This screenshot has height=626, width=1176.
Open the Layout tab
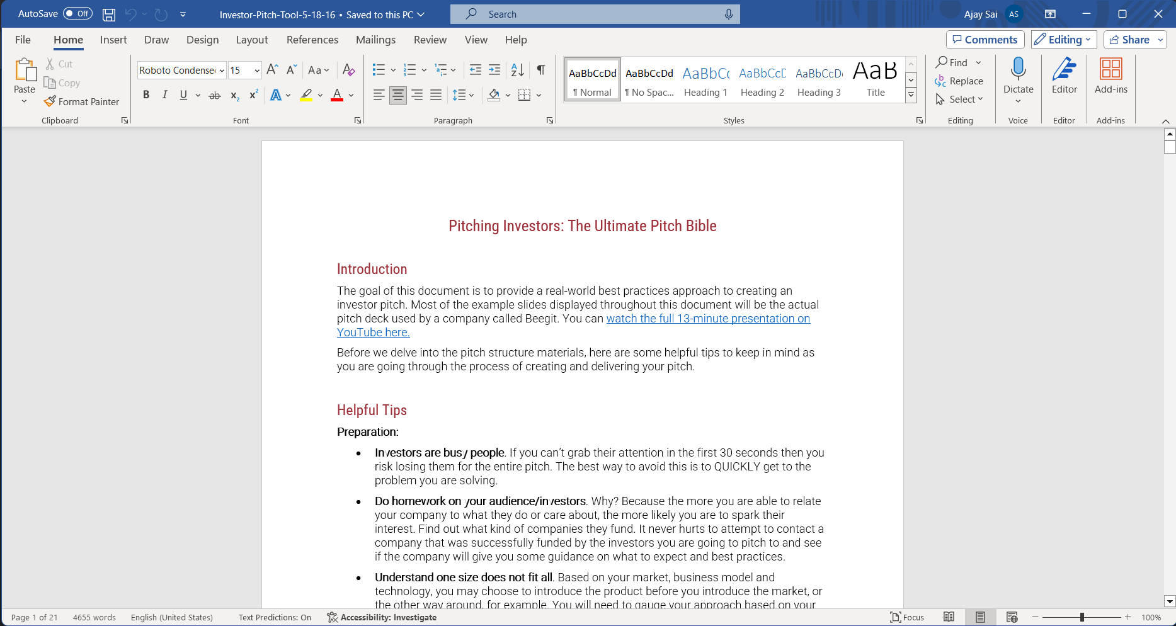[x=252, y=40]
